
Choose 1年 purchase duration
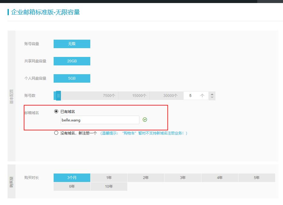109,178
